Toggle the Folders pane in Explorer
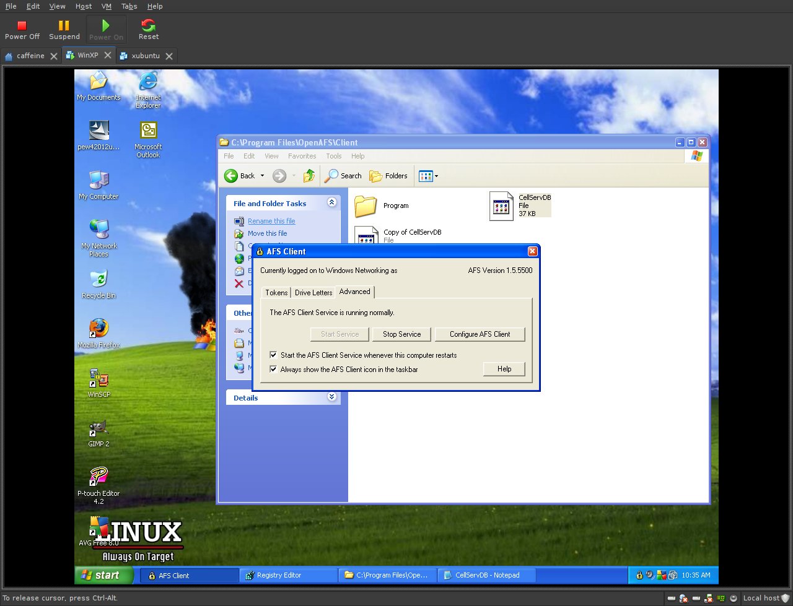The width and height of the screenshot is (793, 606). click(x=388, y=176)
